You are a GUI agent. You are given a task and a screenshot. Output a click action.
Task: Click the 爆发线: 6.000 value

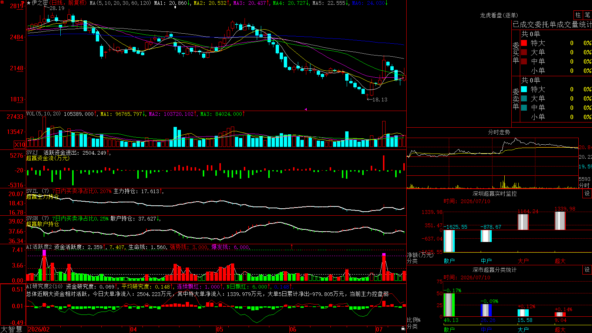230,247
